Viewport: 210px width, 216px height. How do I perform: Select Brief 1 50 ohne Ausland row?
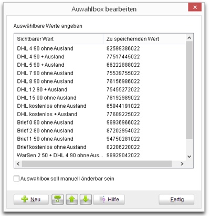(x=100, y=139)
